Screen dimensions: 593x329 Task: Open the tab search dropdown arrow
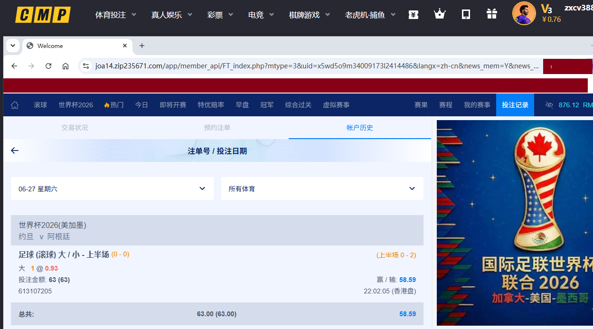(12, 46)
